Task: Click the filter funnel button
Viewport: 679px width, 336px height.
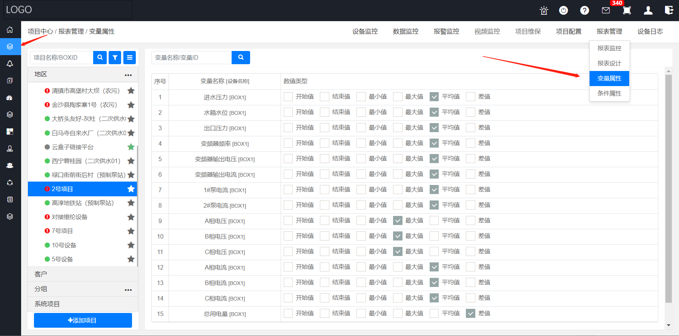Action: (115, 57)
